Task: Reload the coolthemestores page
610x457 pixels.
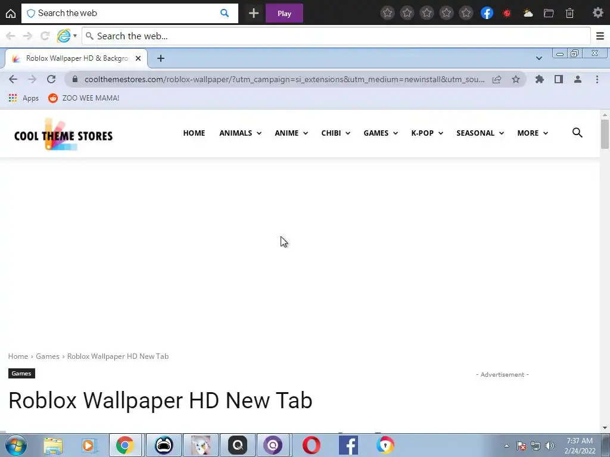Action: click(x=51, y=79)
